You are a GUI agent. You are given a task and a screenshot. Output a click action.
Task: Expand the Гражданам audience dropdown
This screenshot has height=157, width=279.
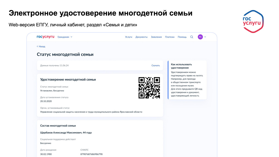click(x=65, y=37)
